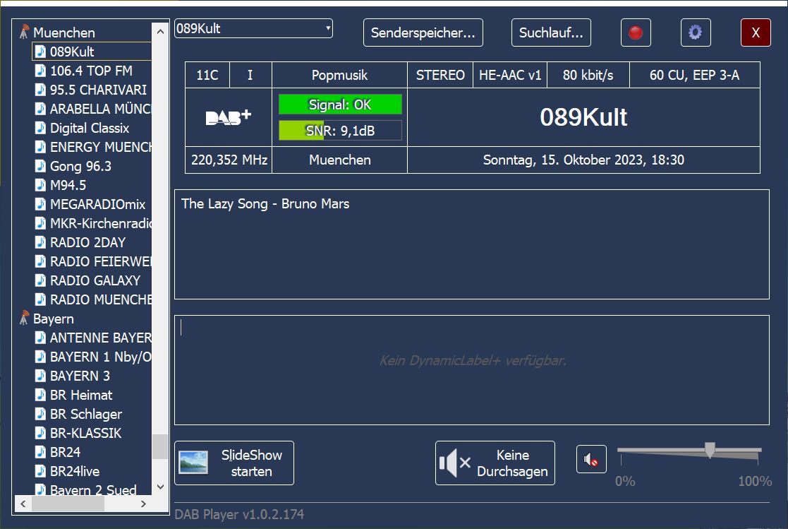Click the music note icon beside BR24
This screenshot has height=529, width=788.
pyautogui.click(x=41, y=452)
